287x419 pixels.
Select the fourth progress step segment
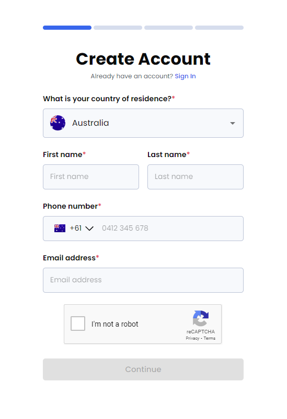pos(219,28)
